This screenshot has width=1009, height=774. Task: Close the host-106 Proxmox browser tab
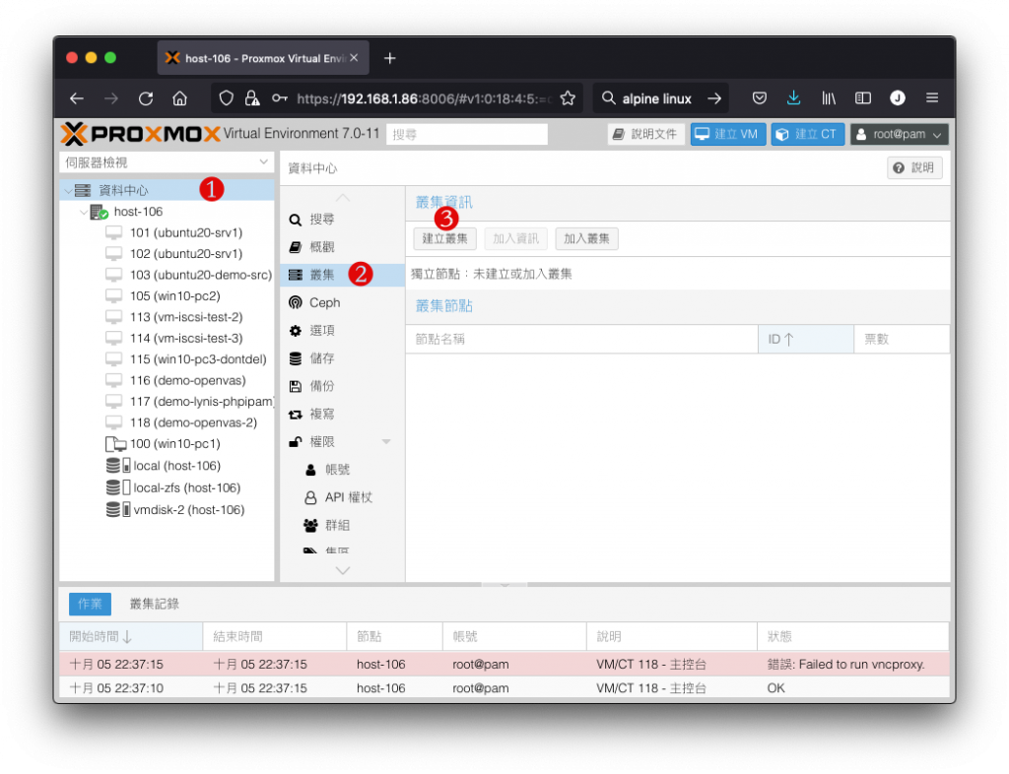point(354,58)
